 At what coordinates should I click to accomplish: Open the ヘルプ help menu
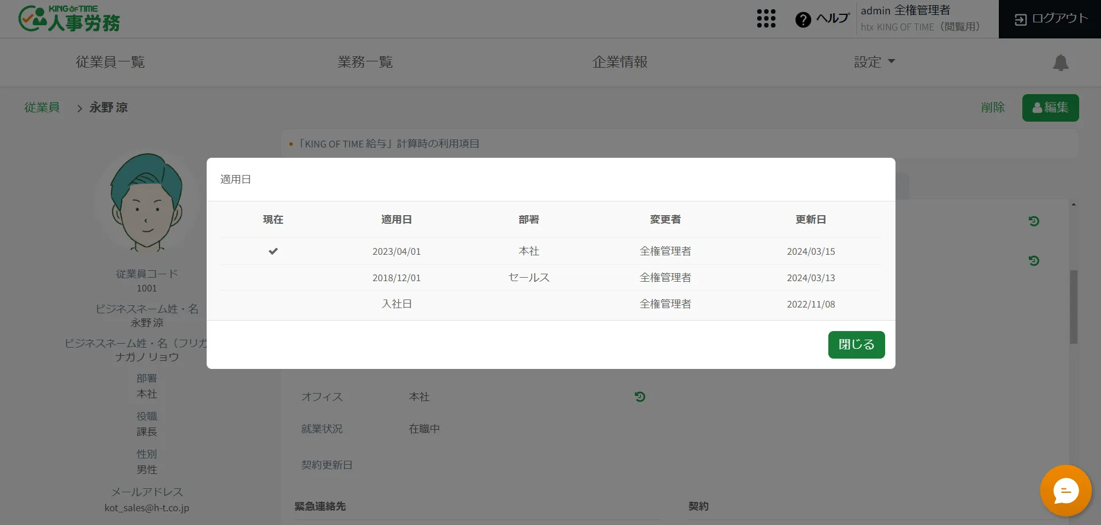pos(822,19)
